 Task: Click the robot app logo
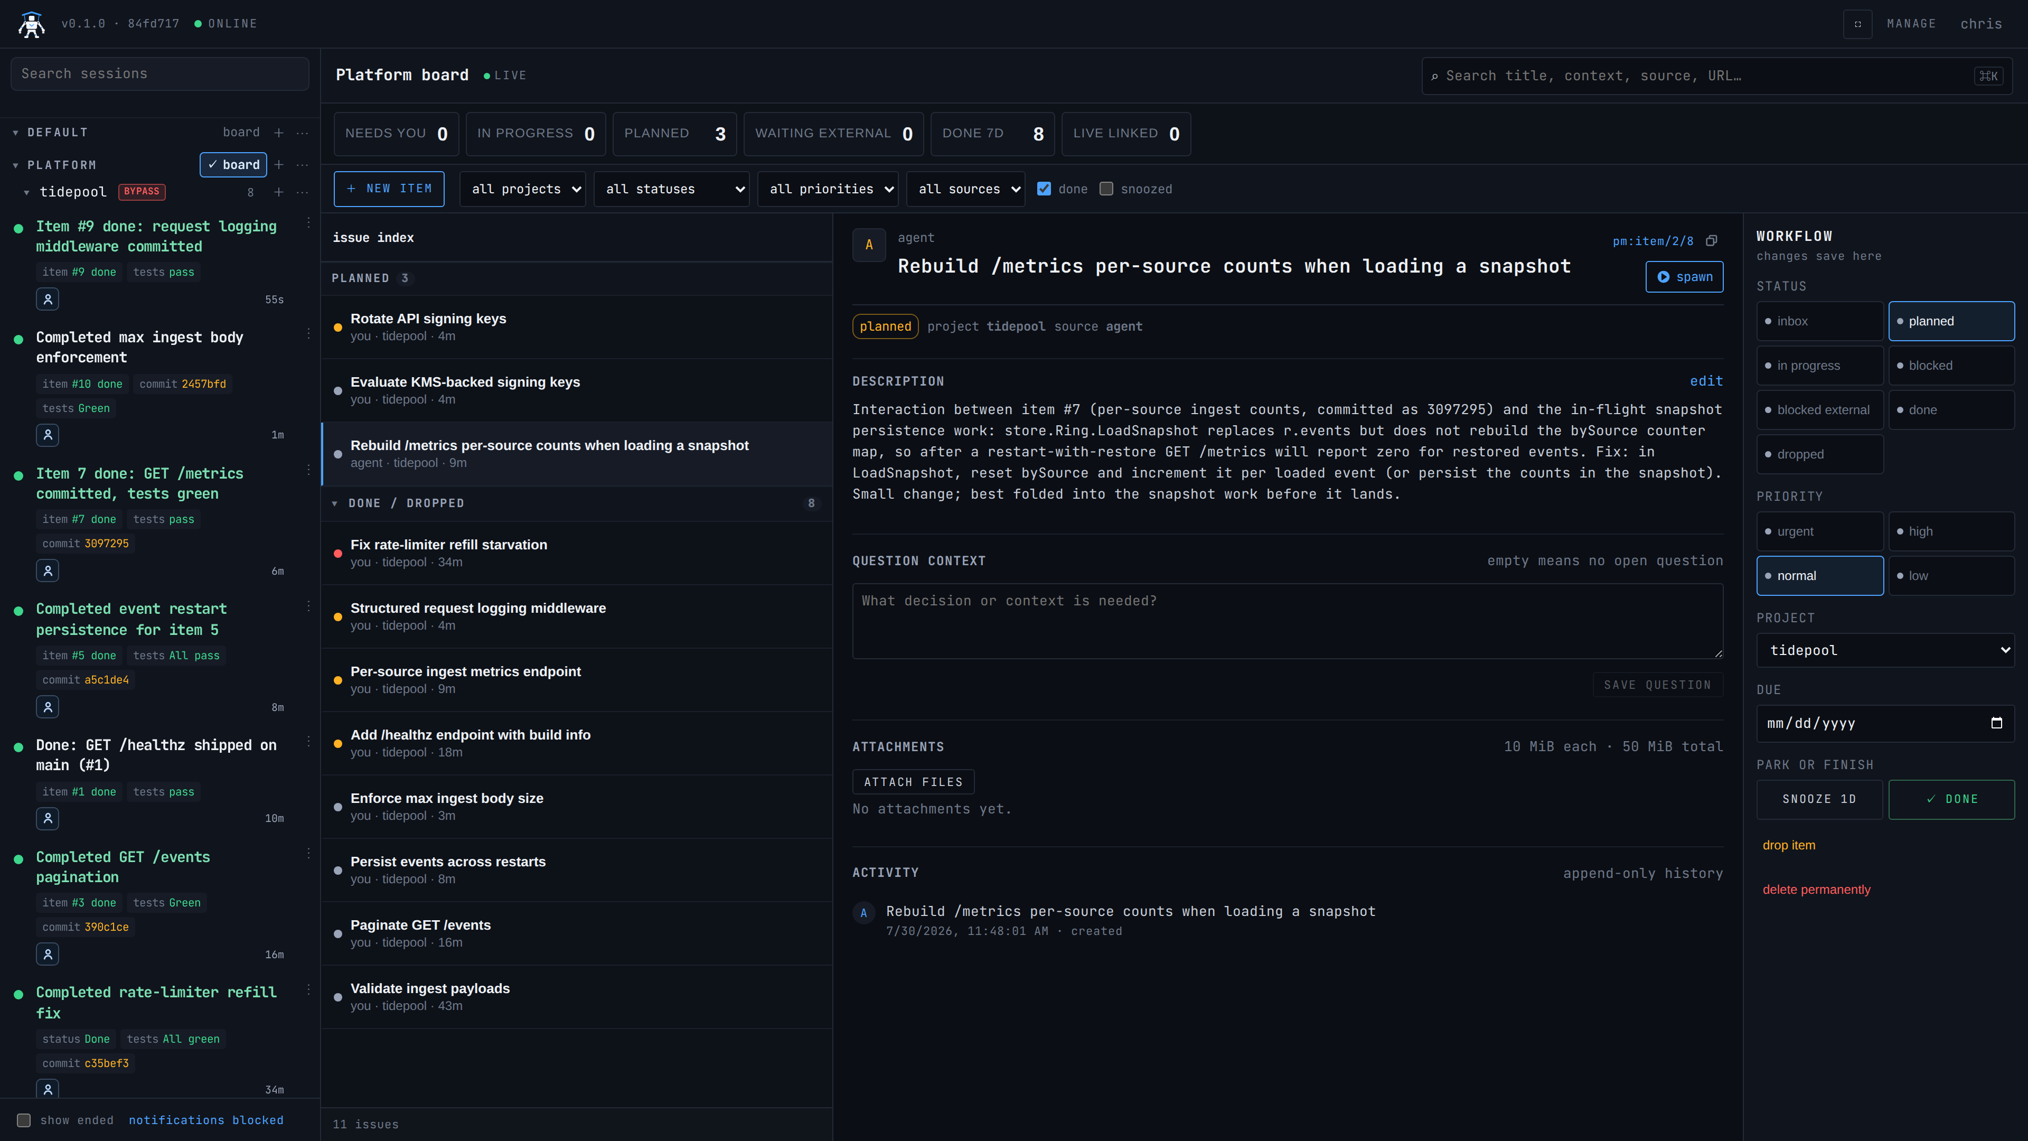(32, 24)
